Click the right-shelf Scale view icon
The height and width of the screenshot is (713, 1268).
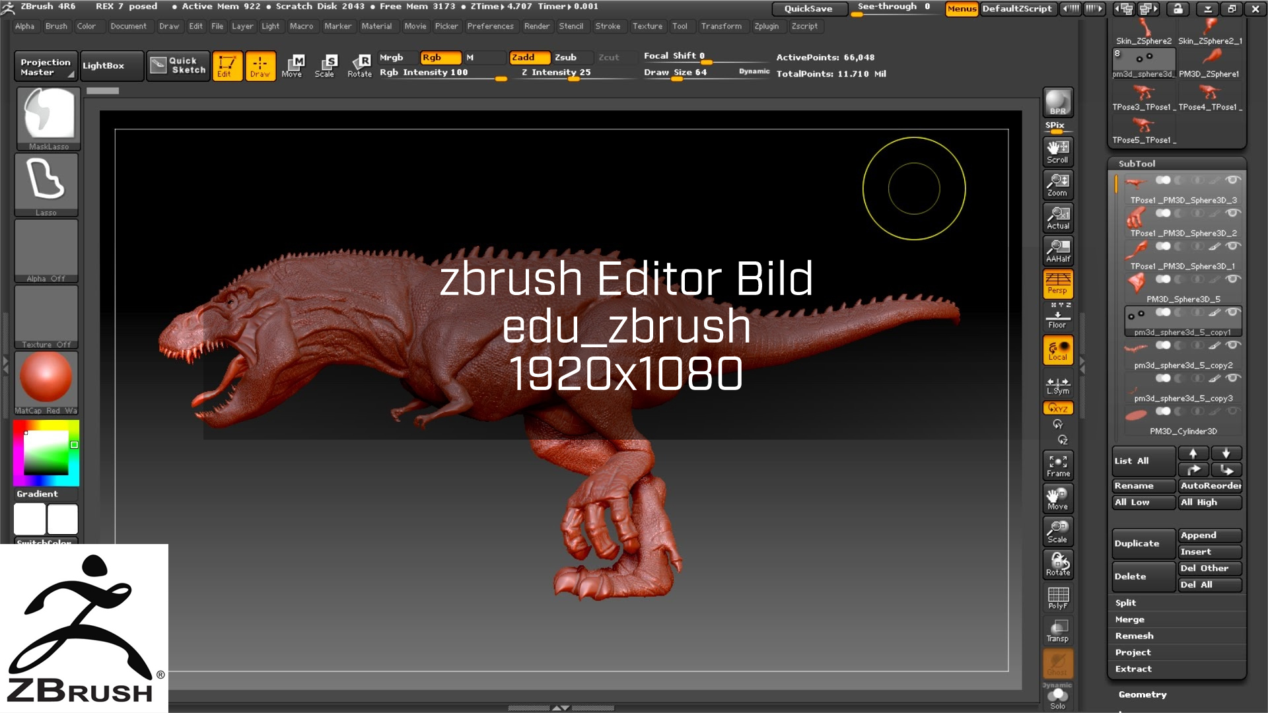[1057, 531]
